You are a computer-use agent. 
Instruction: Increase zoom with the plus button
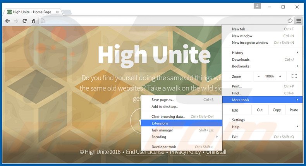coord(280,76)
